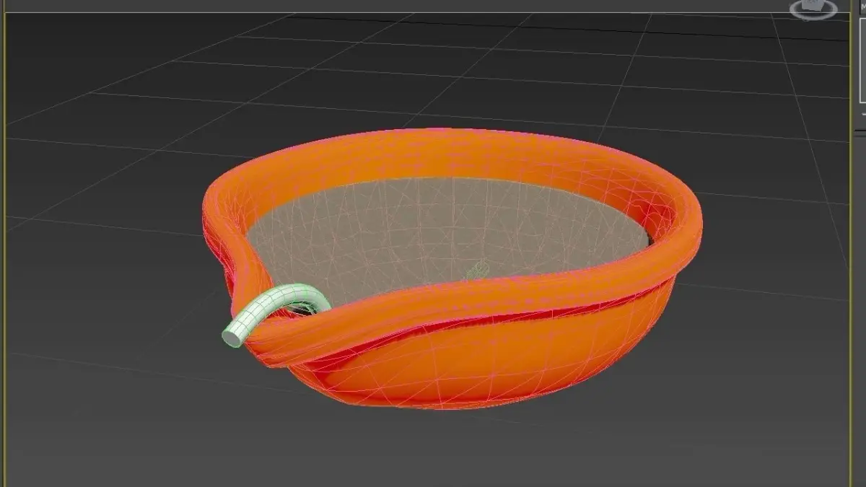Image resolution: width=866 pixels, height=487 pixels.
Task: Click the ViewCube navigation widget
Action: click(x=813, y=9)
